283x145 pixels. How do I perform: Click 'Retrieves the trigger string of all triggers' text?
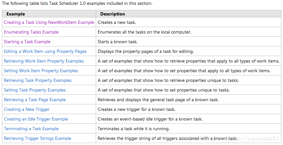[x=168, y=139]
